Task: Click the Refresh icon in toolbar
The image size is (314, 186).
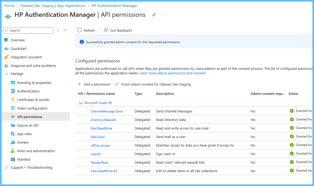Action: point(79,30)
